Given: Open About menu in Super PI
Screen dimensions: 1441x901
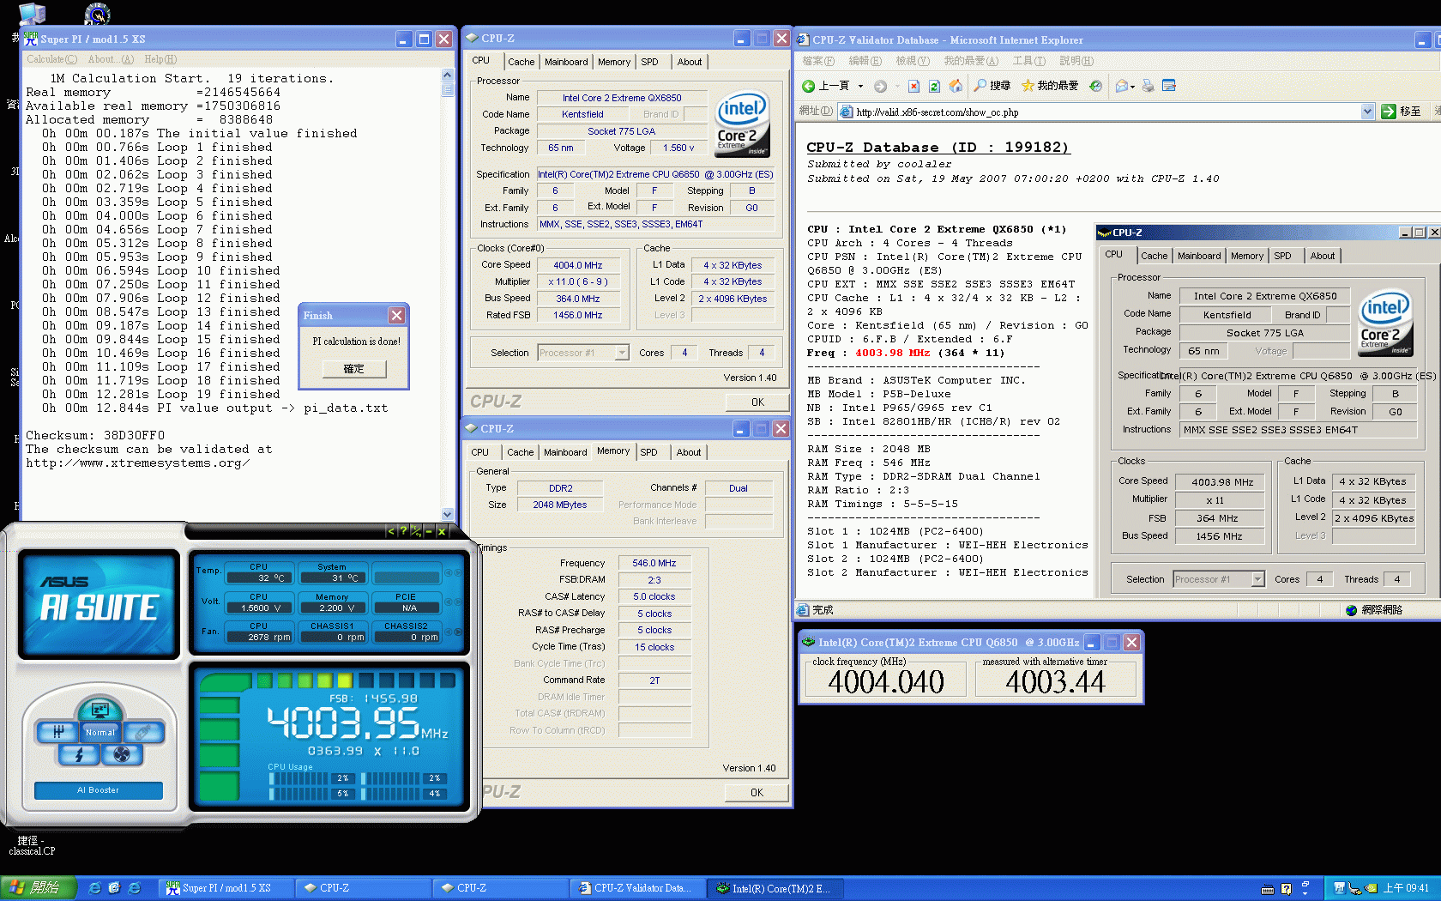Looking at the screenshot, I should 111,59.
